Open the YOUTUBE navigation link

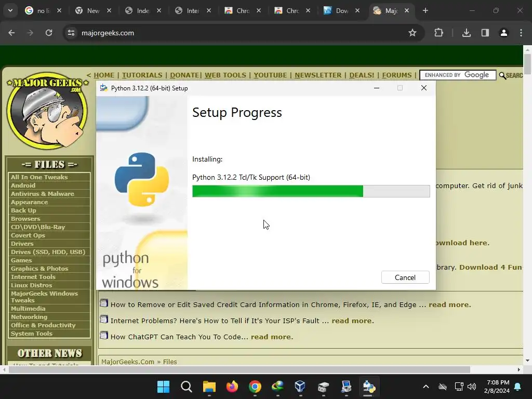[270, 75]
